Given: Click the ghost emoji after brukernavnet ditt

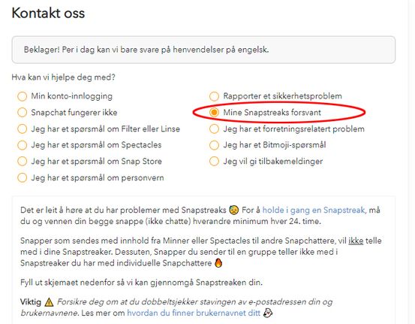Looking at the screenshot, I should click(x=268, y=313).
